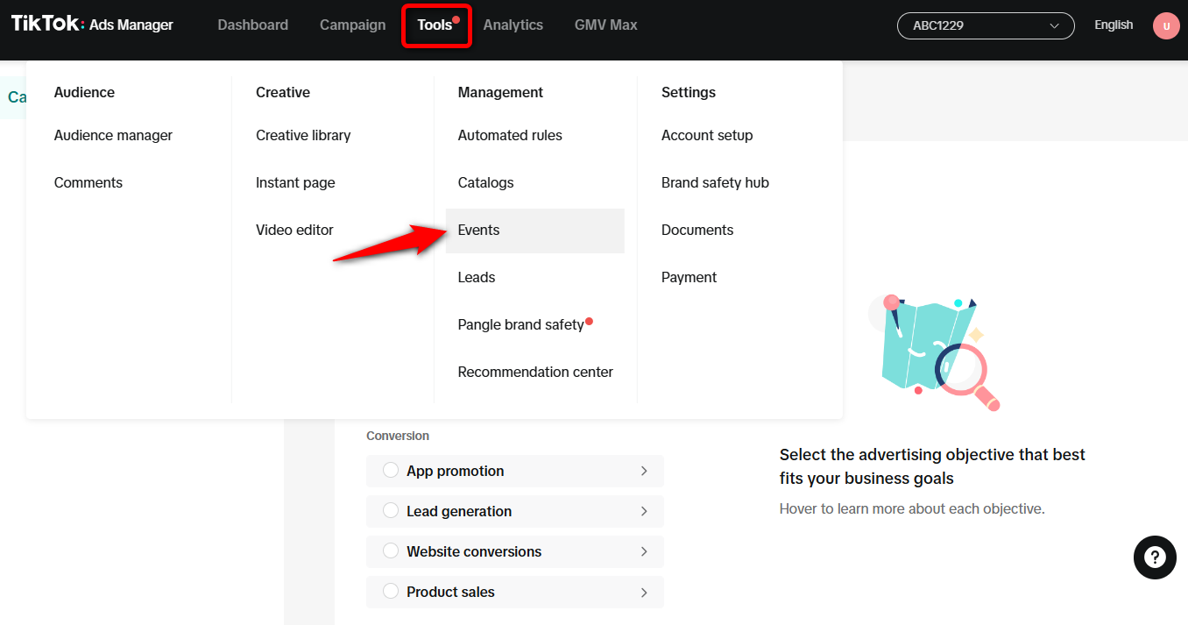Select the Website conversions radio button

click(391, 551)
